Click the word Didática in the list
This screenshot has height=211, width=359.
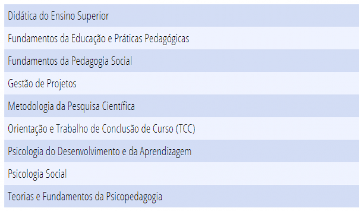coord(22,16)
